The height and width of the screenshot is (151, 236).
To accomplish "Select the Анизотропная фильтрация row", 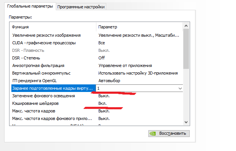I will [x=97, y=65].
